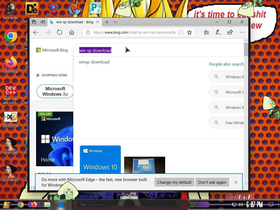Open Edge settings and more menu
Screen dimensions: 280x210
pos(242,32)
